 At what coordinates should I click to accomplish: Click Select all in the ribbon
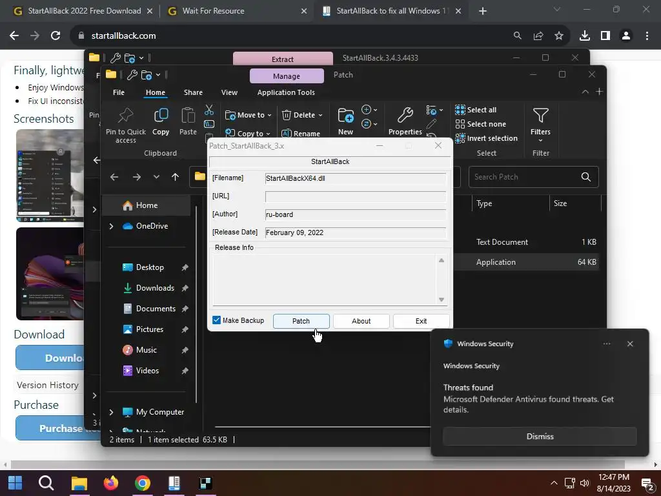[x=476, y=110]
